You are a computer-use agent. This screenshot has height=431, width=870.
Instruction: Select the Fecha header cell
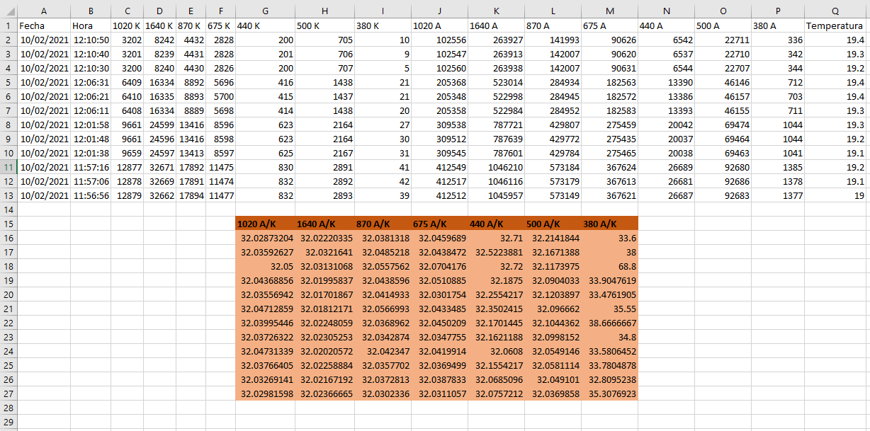coord(43,25)
